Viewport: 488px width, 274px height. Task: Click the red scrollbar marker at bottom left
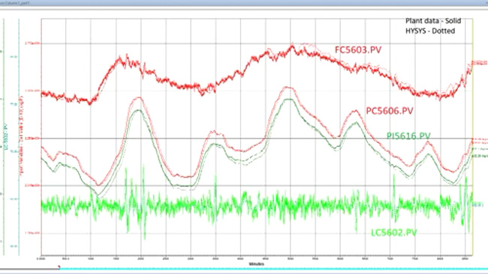59,267
